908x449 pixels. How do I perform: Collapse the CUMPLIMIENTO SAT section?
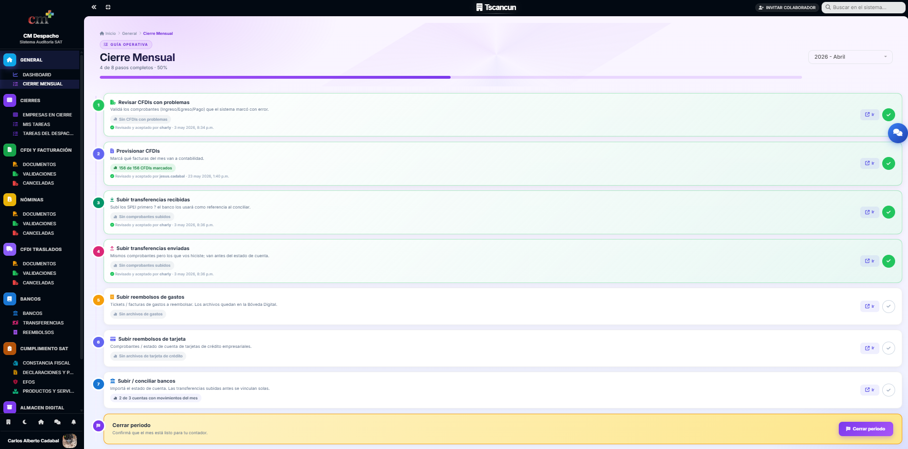click(40, 348)
